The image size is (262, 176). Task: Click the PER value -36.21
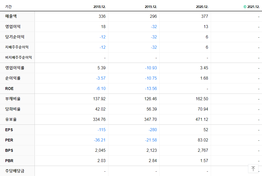100,140
